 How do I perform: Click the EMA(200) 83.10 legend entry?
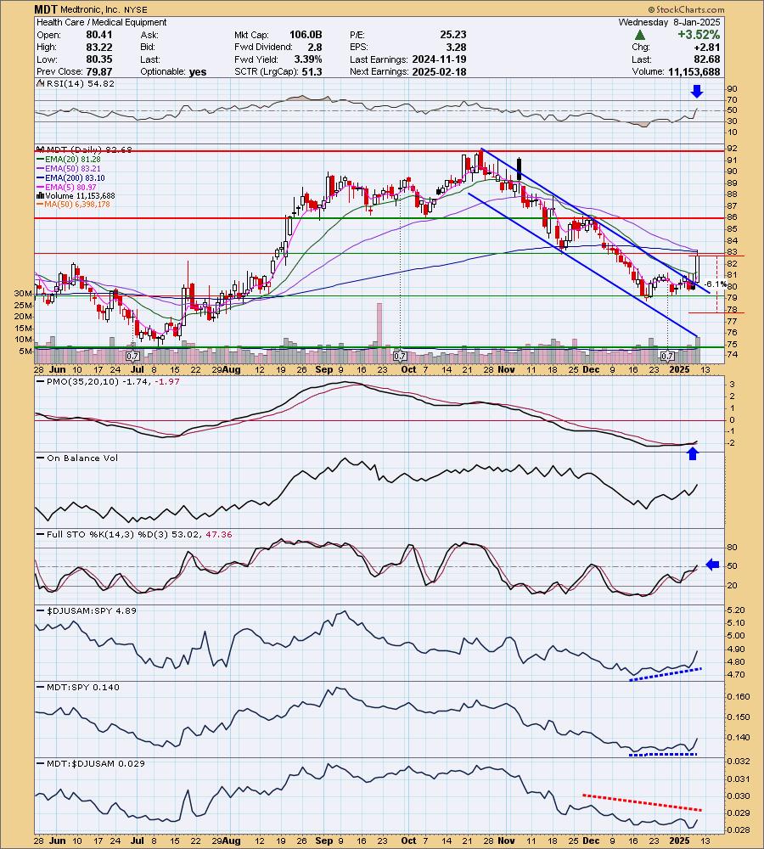[x=71, y=177]
